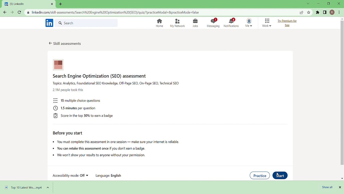This screenshot has height=194, width=344.
Task: Click Share this page icon
Action: tap(301, 12)
